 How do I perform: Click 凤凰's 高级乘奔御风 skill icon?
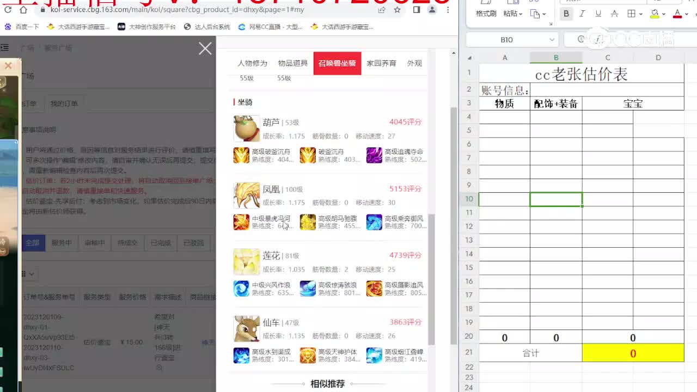[x=374, y=222]
